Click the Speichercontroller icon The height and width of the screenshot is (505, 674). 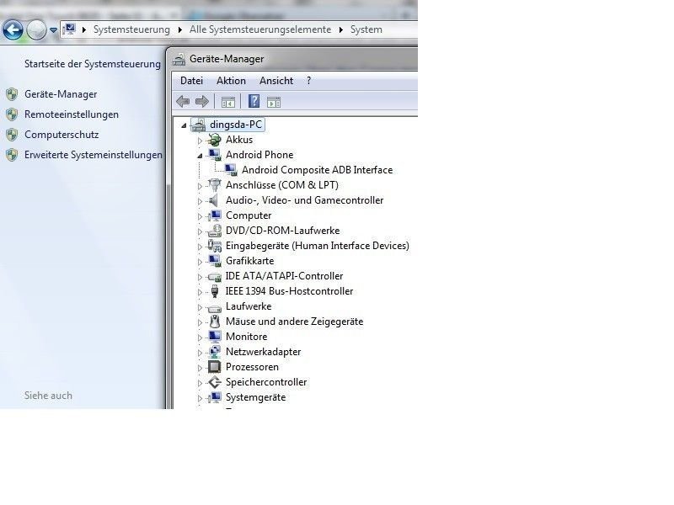click(214, 382)
